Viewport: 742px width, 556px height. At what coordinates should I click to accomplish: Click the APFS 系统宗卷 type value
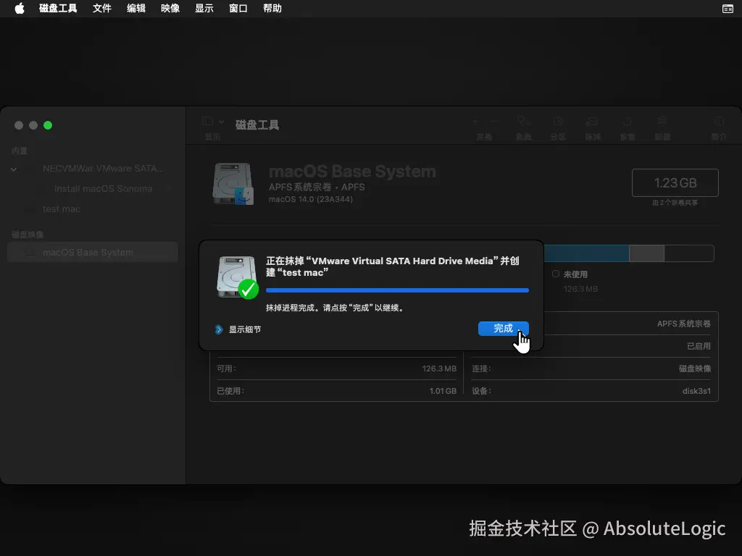(x=683, y=324)
